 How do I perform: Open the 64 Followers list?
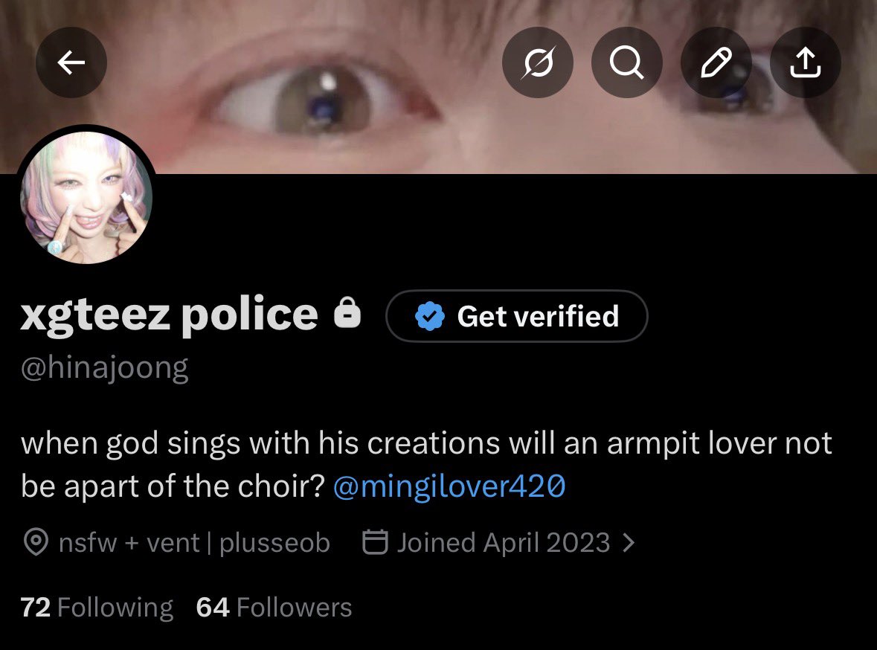[x=274, y=608]
